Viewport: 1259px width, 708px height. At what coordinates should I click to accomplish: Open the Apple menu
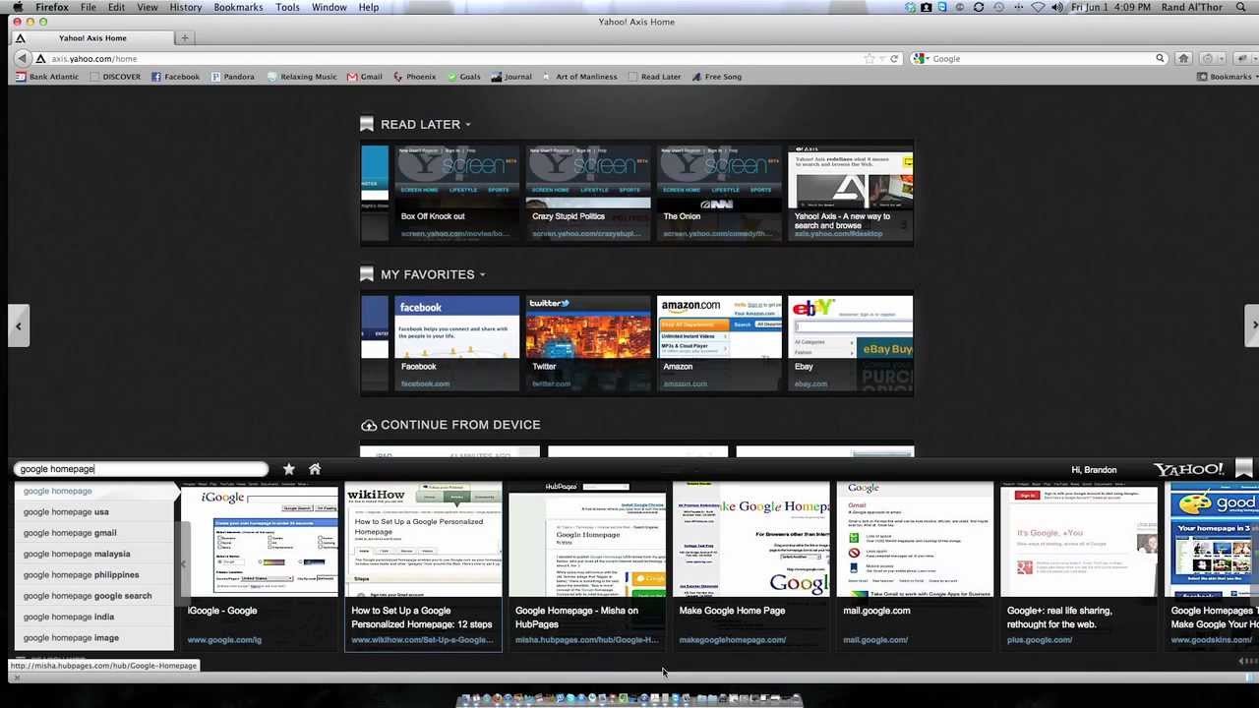click(x=17, y=7)
